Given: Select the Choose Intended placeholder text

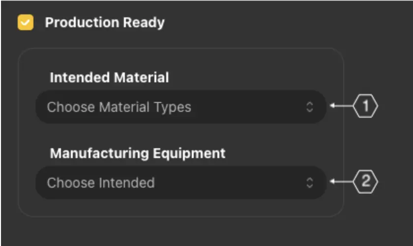Looking at the screenshot, I should point(101,183).
